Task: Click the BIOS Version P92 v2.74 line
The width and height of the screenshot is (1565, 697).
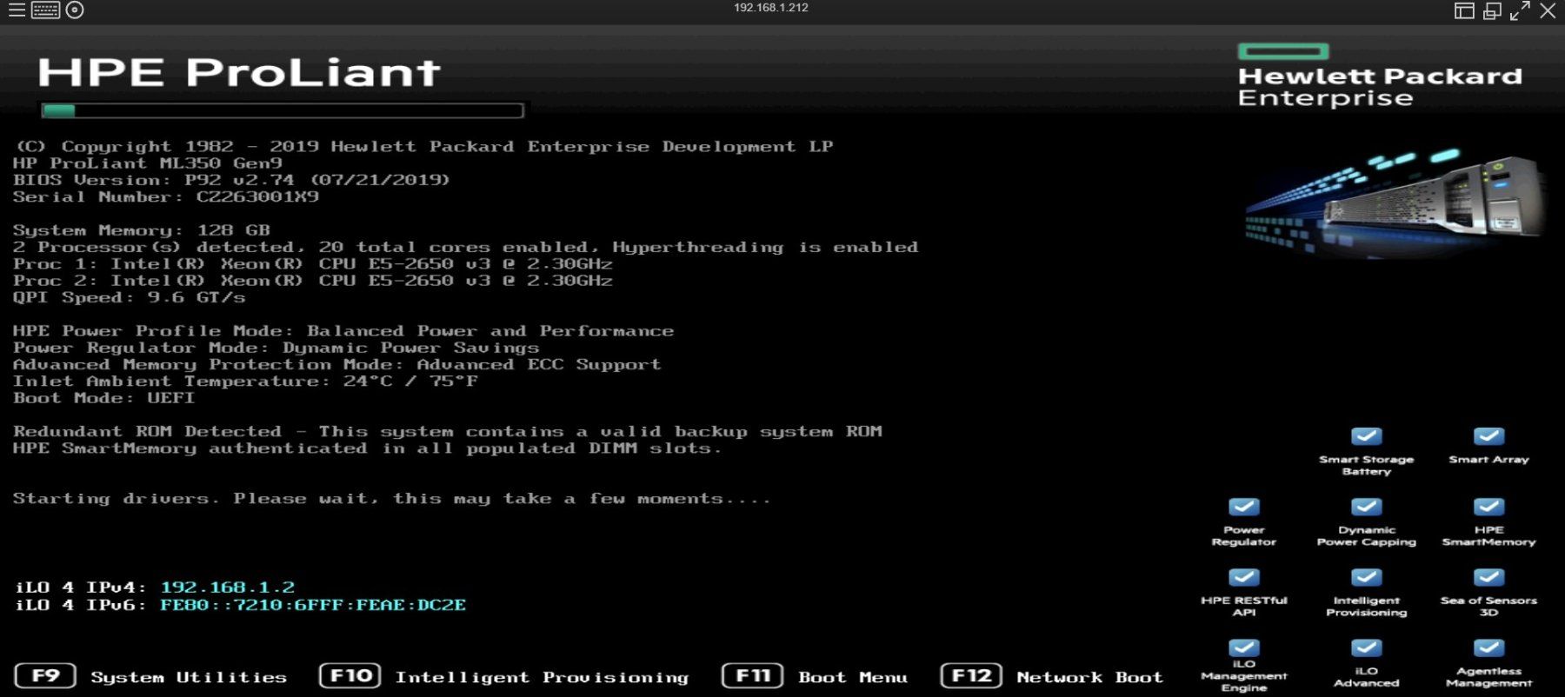Action: tap(231, 180)
